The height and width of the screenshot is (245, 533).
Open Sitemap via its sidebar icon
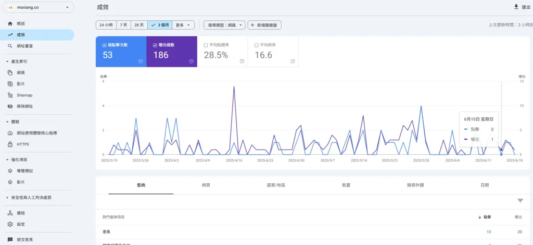pos(10,95)
